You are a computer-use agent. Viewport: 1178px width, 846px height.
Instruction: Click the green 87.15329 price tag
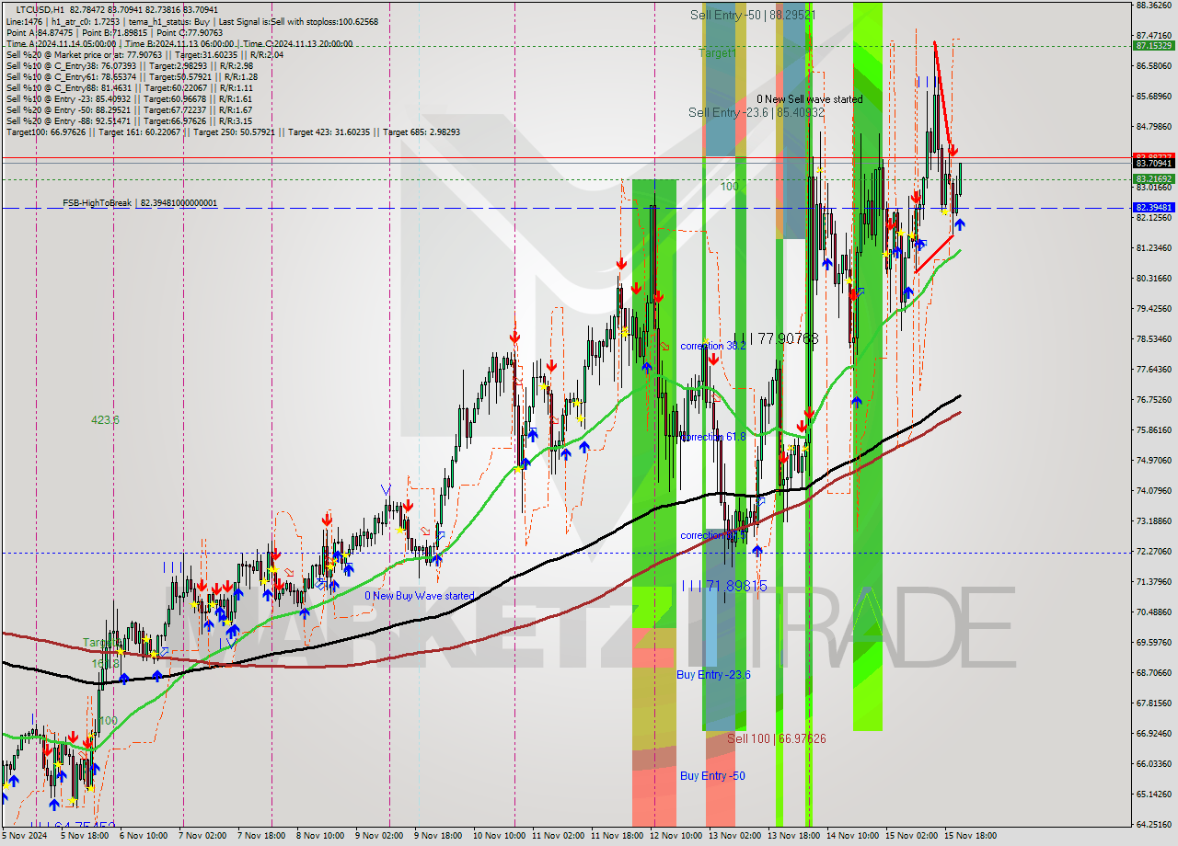(x=1153, y=45)
